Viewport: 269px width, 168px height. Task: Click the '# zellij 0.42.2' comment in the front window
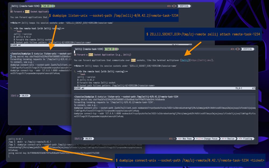pos(86,80)
